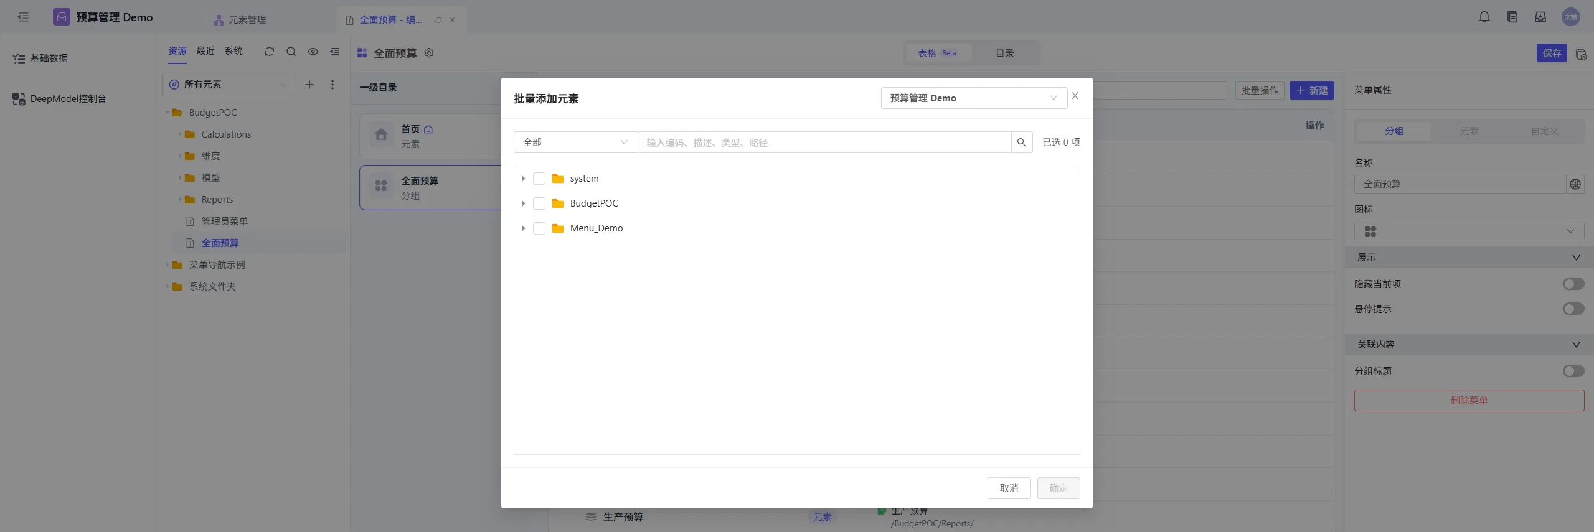Click the 名称 input field

(x=1460, y=184)
